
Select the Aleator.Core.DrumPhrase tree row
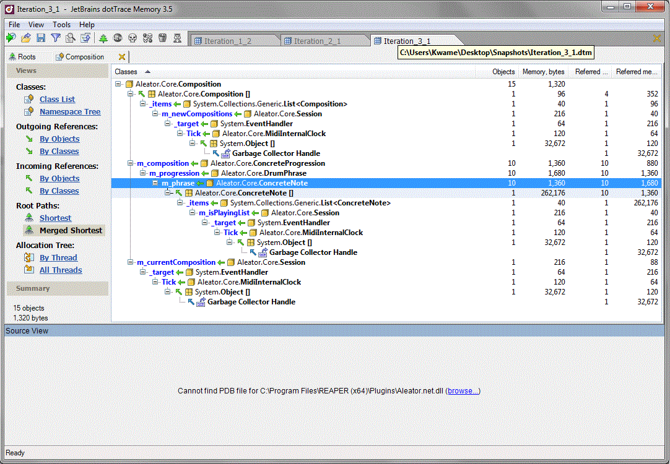coord(386,173)
